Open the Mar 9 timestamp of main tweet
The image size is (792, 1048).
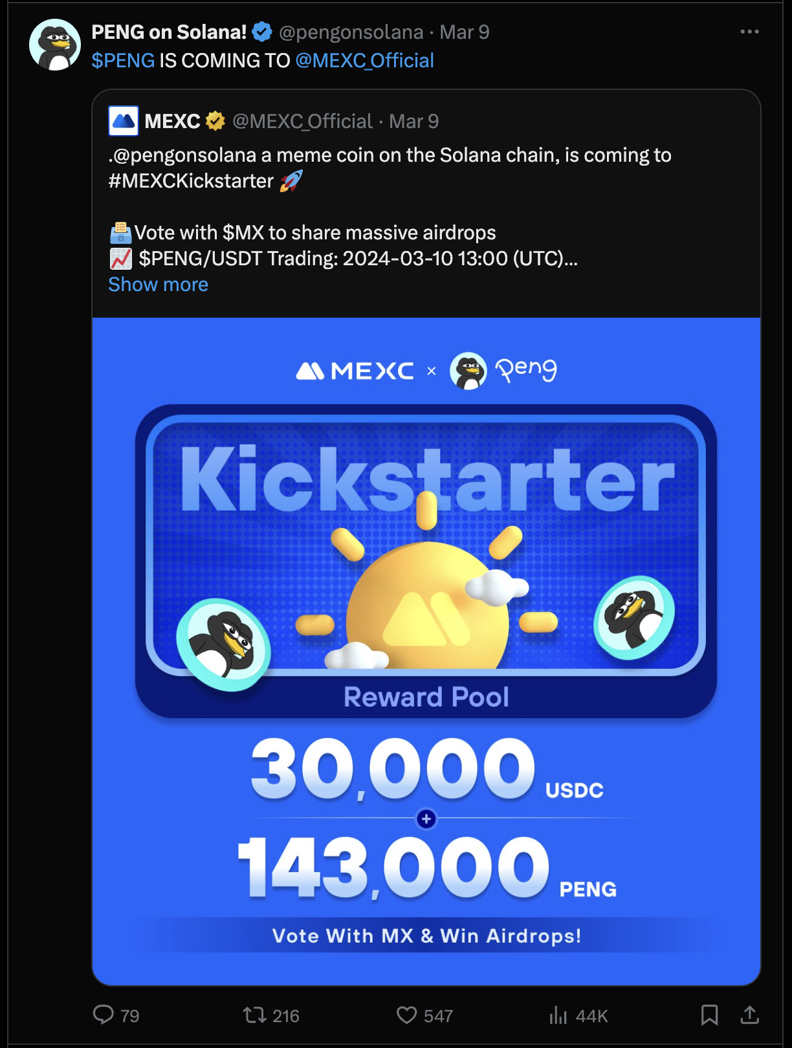[465, 32]
